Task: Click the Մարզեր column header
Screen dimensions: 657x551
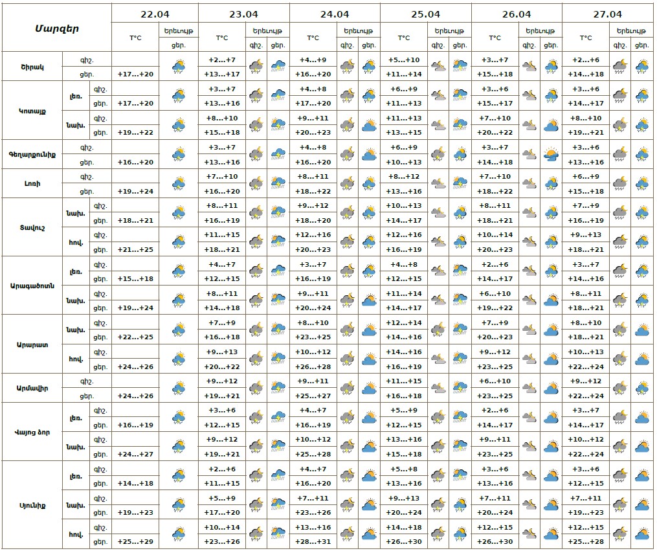Action: pos(56,28)
